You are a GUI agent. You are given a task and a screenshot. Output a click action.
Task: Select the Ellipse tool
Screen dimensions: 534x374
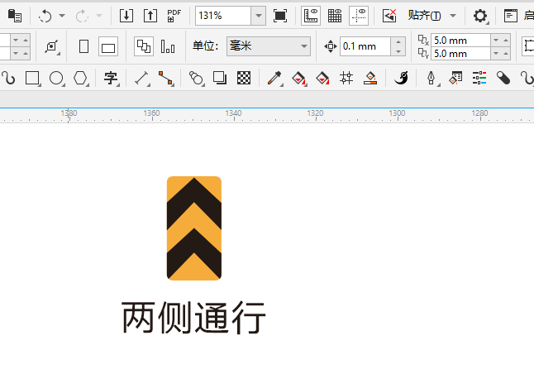[x=56, y=78]
